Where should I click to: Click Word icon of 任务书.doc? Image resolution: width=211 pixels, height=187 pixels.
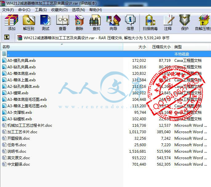click(x=4, y=145)
